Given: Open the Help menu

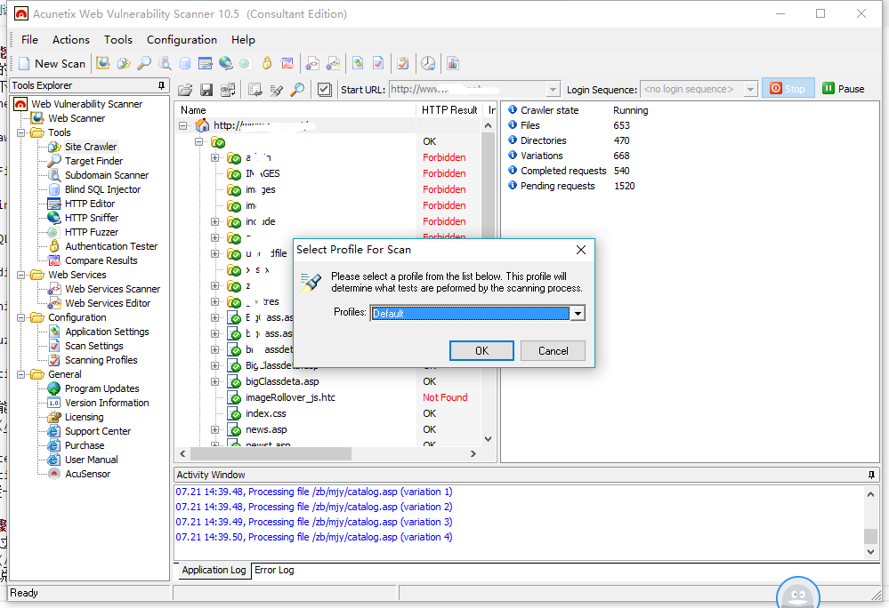Looking at the screenshot, I should tap(243, 40).
